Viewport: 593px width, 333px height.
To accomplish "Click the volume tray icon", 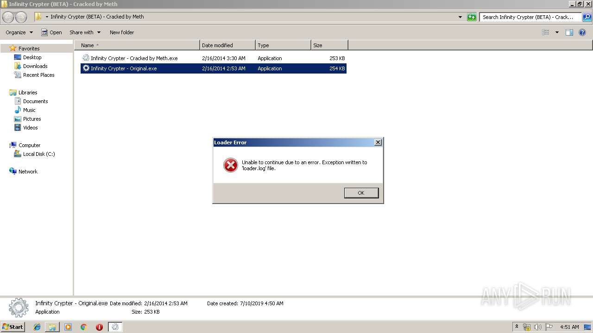I will pos(538,327).
